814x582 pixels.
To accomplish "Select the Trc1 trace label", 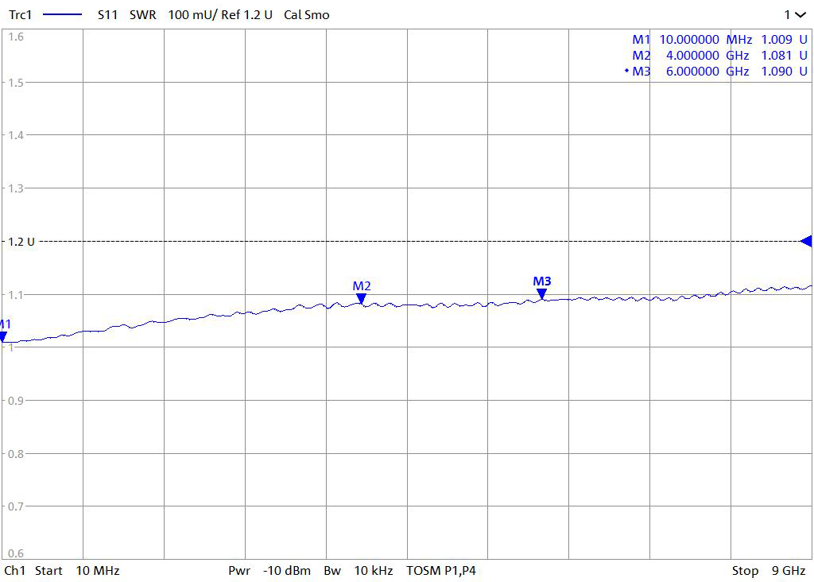I will pyautogui.click(x=19, y=15).
